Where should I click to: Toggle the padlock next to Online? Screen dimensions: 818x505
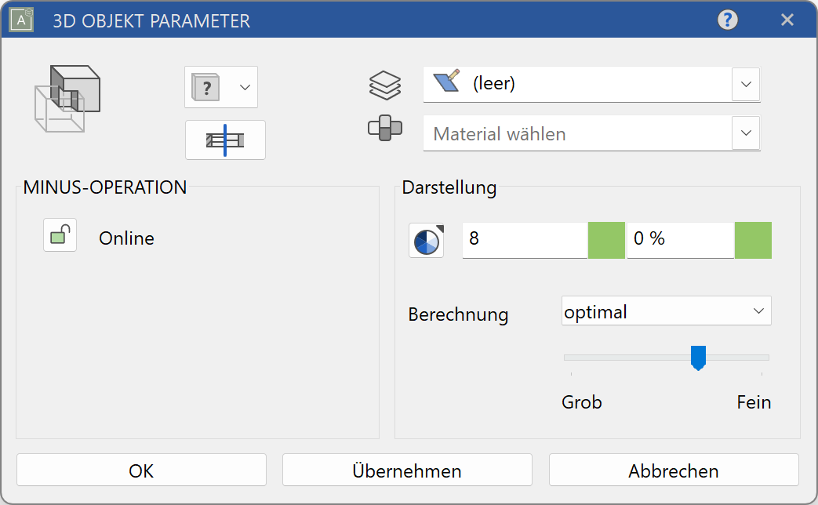(59, 235)
